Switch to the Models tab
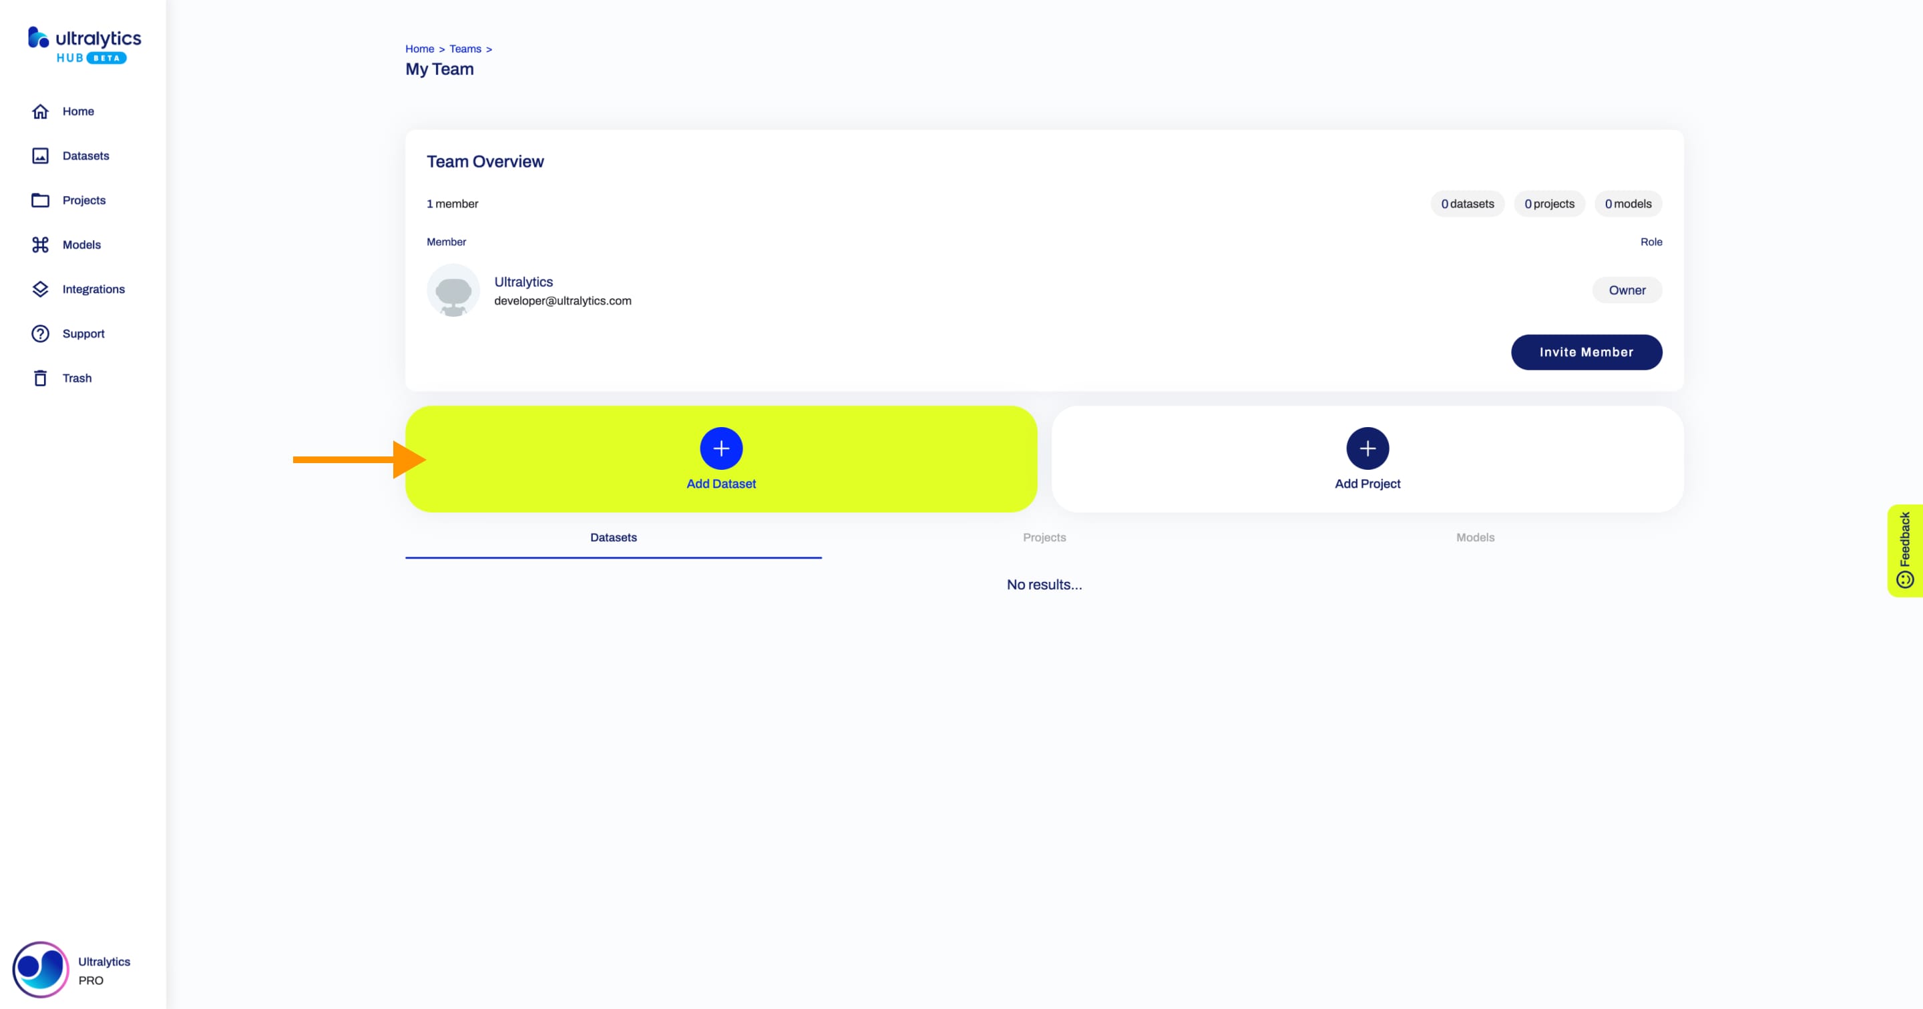The width and height of the screenshot is (1923, 1009). coord(1476,537)
